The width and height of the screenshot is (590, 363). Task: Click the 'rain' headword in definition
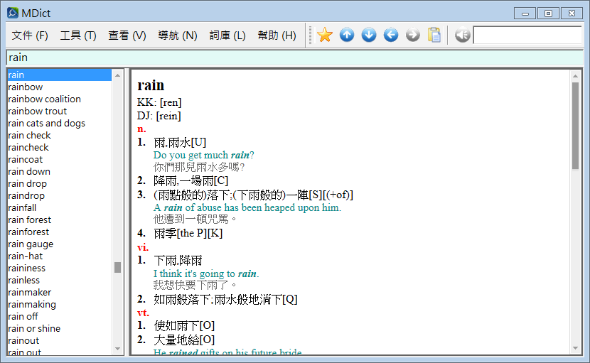point(151,85)
